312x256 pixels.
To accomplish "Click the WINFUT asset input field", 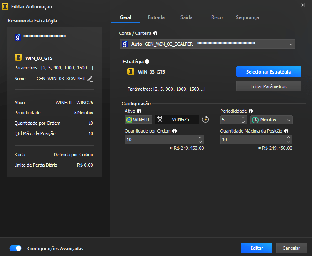I will pos(138,120).
